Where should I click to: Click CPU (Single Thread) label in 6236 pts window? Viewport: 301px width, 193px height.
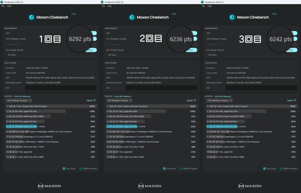click(x=115, y=50)
